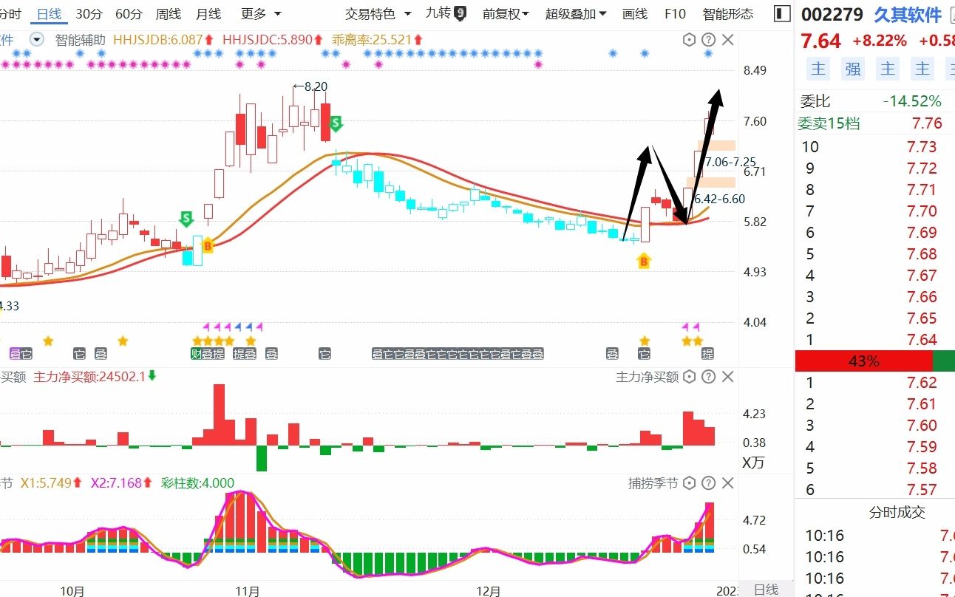Click the yellow B buy signal near November
This screenshot has height=597, width=955.
(208, 245)
